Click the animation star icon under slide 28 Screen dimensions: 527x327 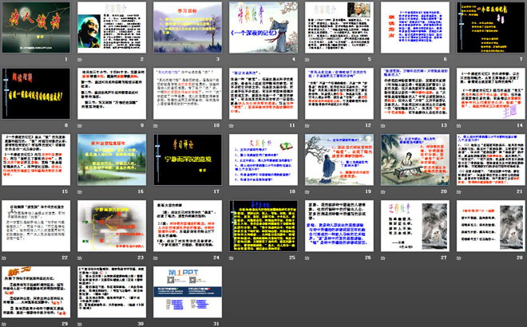459,258
